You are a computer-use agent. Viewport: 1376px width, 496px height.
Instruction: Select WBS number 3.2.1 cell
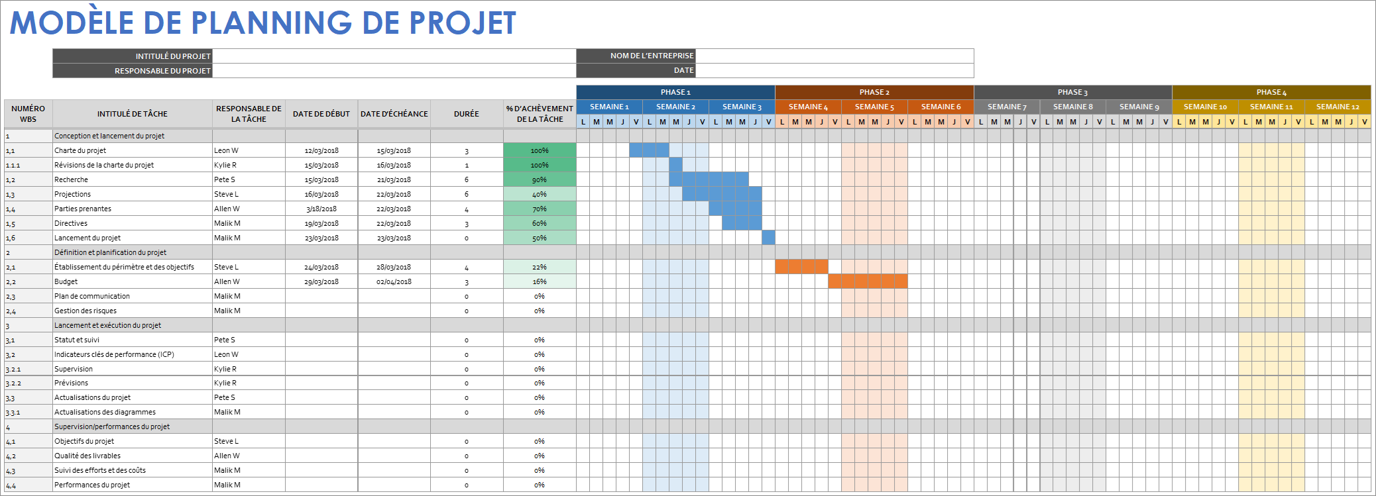tap(29, 369)
